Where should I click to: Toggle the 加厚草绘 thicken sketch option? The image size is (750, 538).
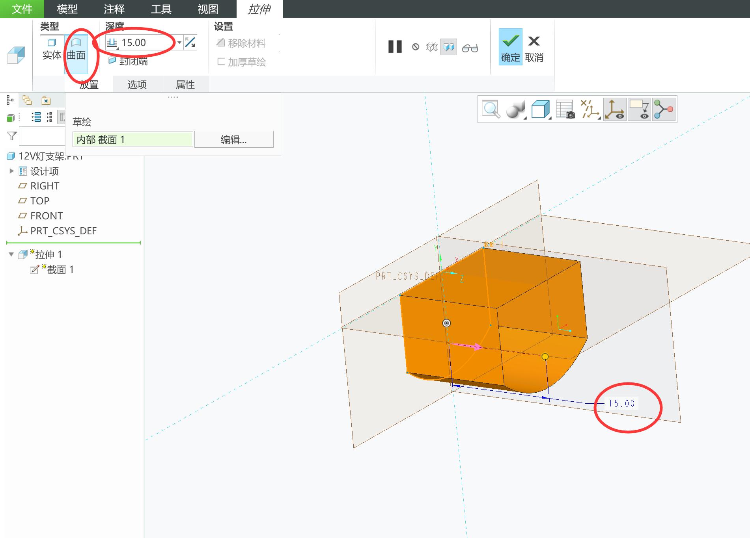point(241,62)
